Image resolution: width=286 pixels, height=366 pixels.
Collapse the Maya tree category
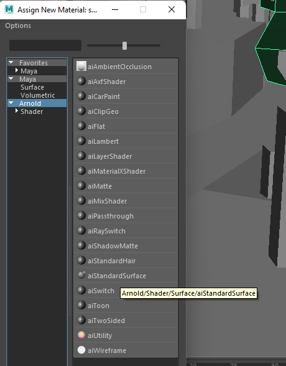11,79
